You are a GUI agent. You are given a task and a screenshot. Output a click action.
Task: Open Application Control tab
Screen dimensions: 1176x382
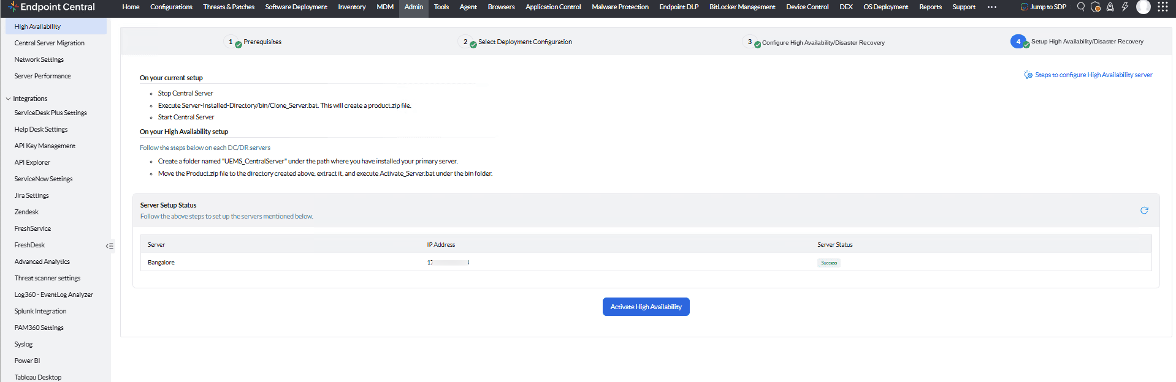pyautogui.click(x=553, y=7)
